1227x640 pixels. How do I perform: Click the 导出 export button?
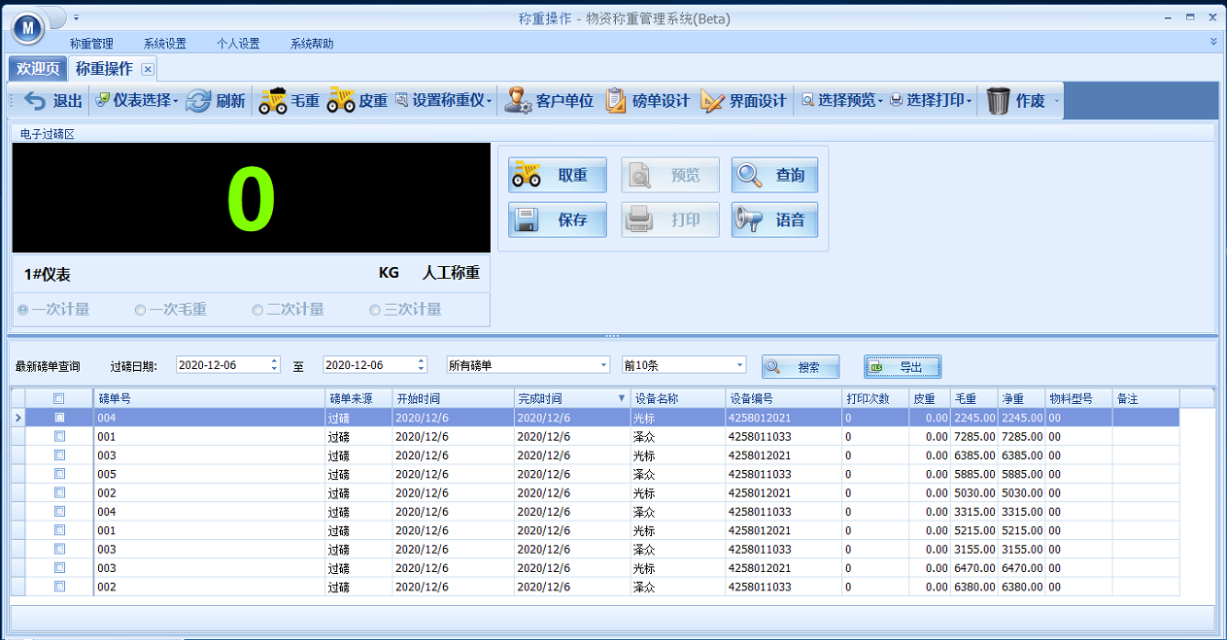[x=903, y=366]
